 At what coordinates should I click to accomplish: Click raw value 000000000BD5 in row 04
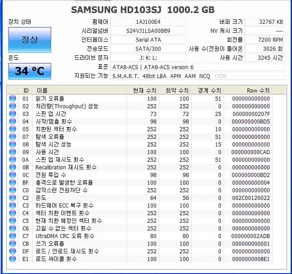coord(251,122)
